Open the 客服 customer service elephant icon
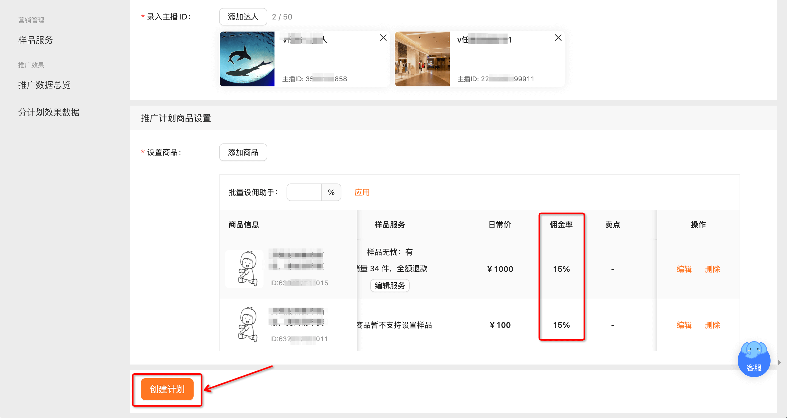 click(754, 359)
